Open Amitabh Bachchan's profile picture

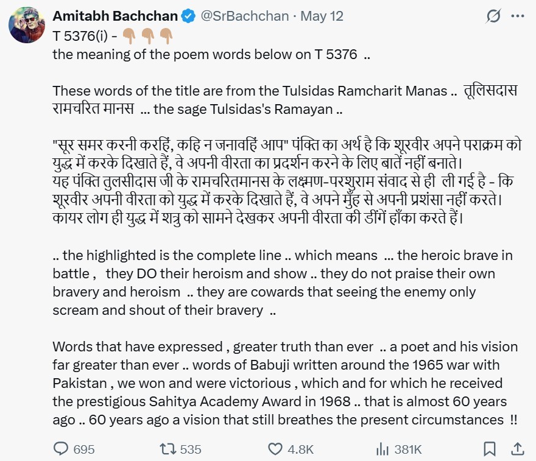point(27,25)
